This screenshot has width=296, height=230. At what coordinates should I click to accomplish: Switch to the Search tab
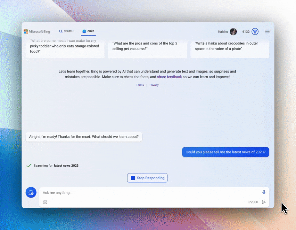point(66,31)
